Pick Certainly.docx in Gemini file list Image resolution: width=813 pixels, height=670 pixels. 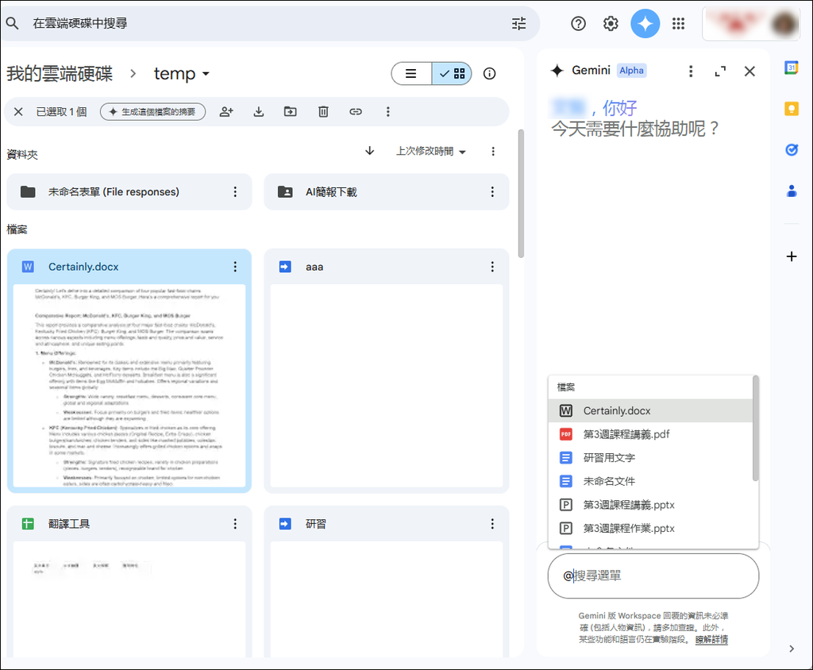(650, 410)
